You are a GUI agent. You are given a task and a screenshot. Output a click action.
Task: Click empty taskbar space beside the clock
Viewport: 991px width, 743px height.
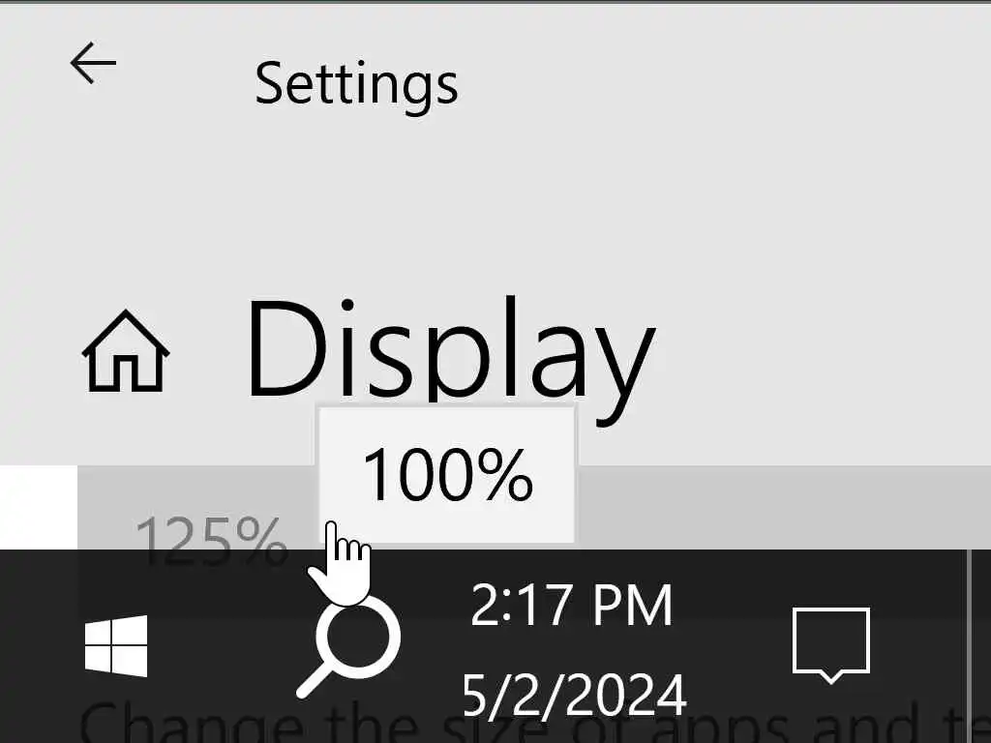734,645
